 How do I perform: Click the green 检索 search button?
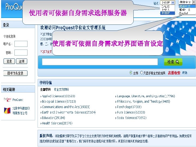(x=173, y=62)
